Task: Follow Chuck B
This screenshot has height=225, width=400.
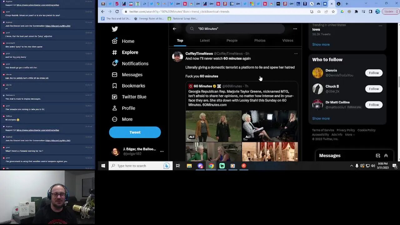Action: (x=374, y=89)
